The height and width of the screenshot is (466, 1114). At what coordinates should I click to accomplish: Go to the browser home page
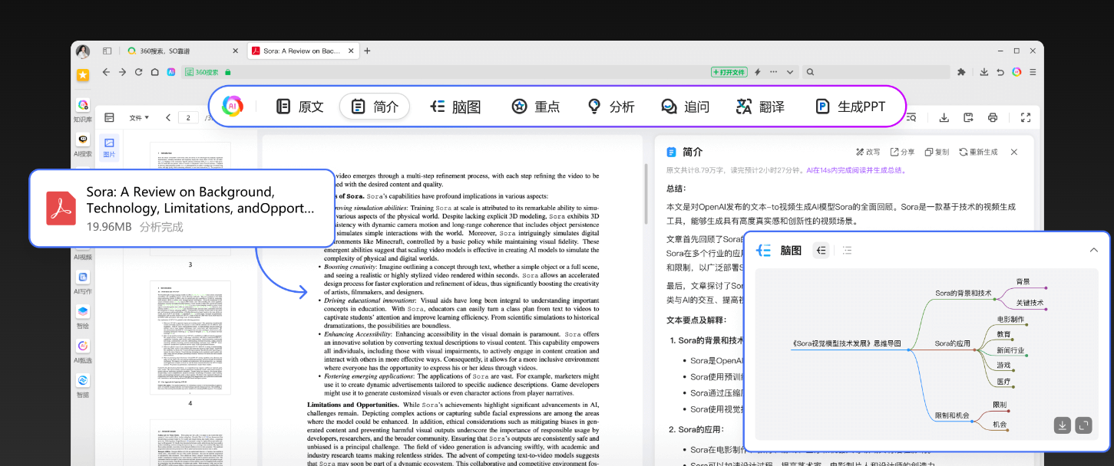[x=155, y=72]
